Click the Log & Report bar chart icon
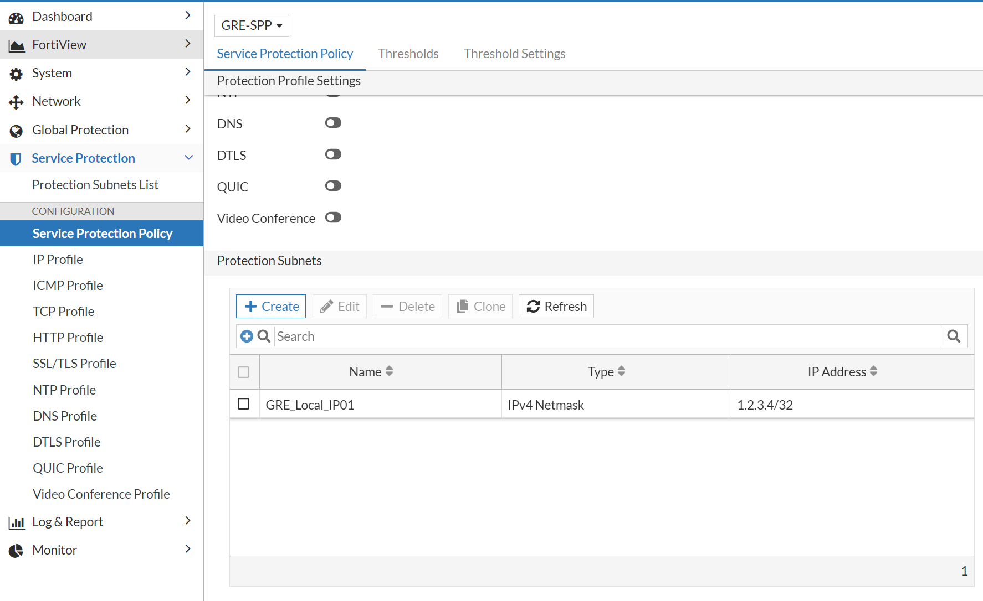The height and width of the screenshot is (601, 983). (16, 521)
